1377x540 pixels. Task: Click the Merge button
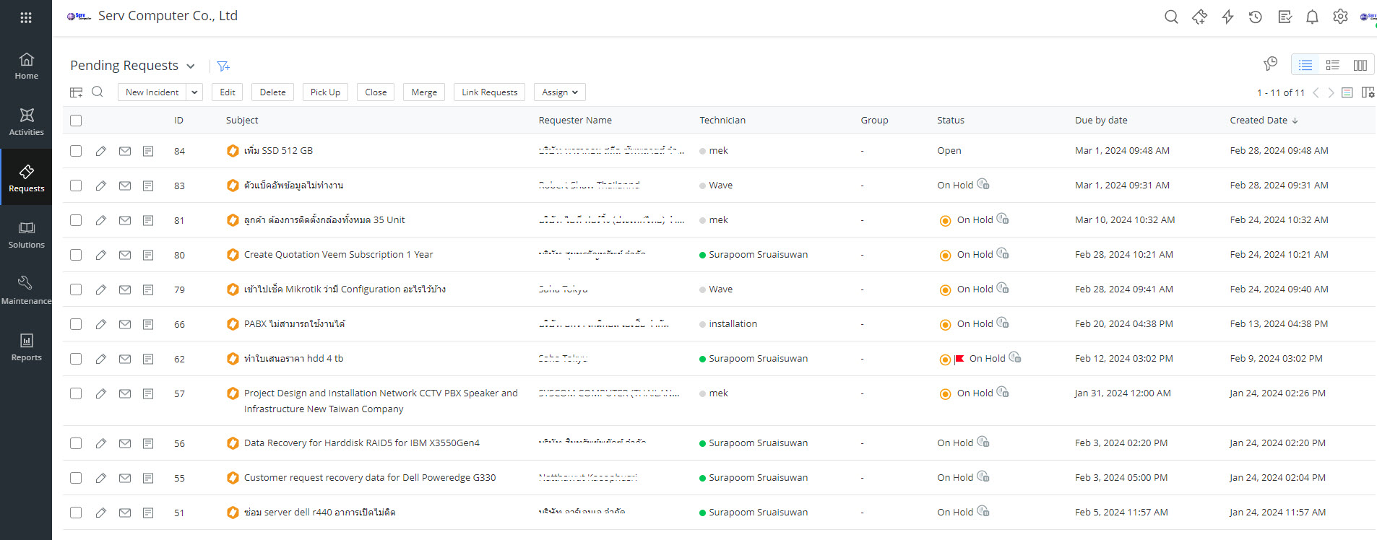pyautogui.click(x=424, y=92)
